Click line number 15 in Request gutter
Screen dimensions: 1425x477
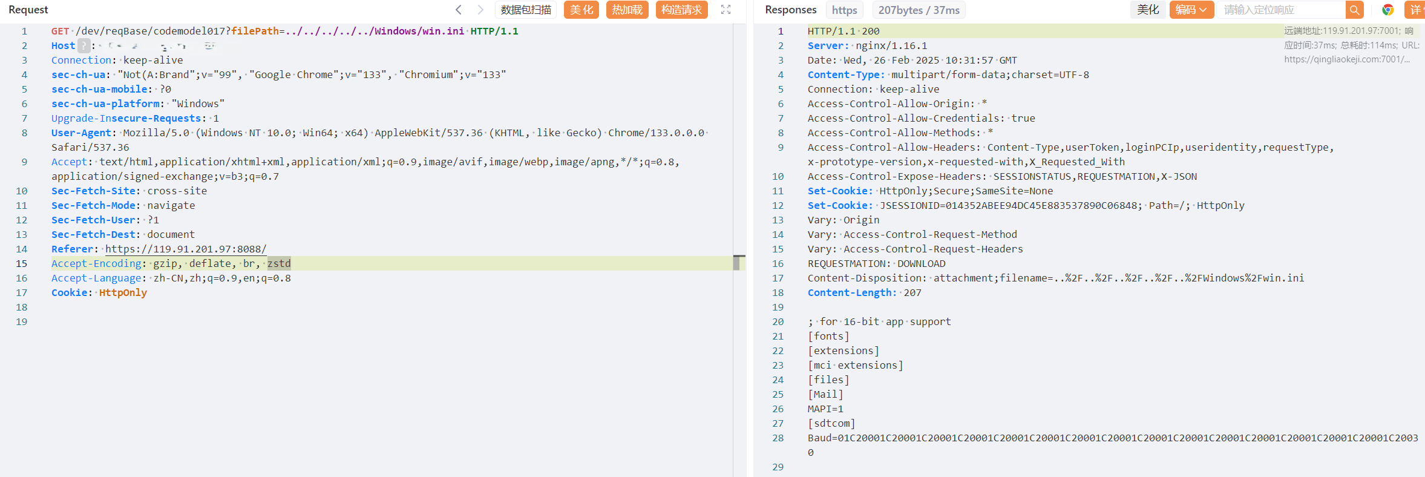click(x=22, y=263)
